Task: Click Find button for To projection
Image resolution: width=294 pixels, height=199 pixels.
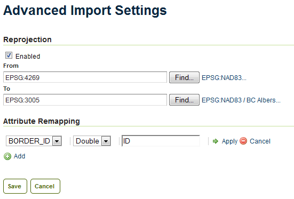Action: 184,100
